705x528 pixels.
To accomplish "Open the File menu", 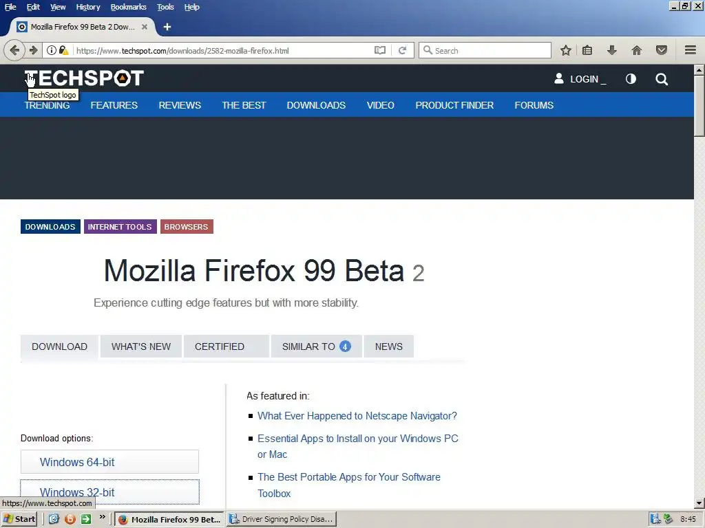I will [10, 7].
